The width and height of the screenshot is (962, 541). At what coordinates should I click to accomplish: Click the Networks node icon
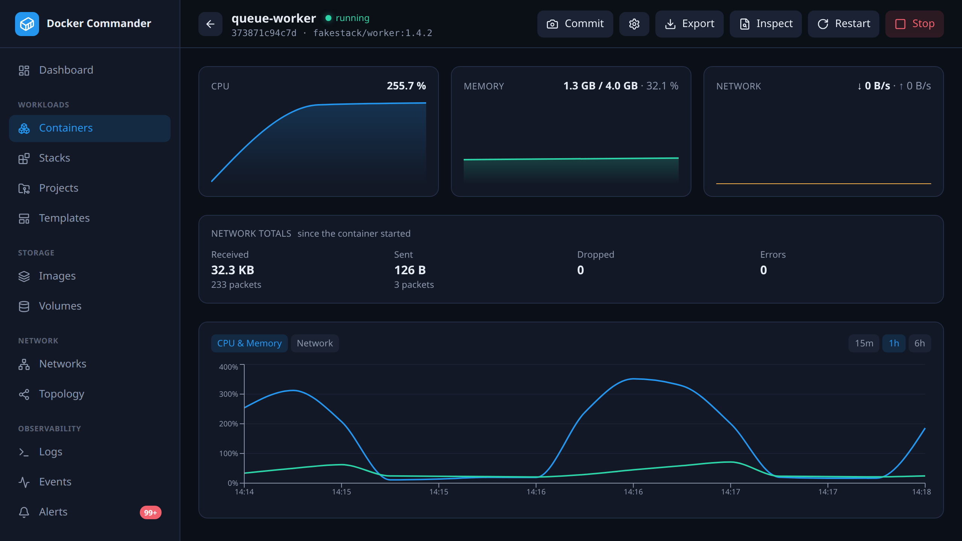[x=24, y=364]
